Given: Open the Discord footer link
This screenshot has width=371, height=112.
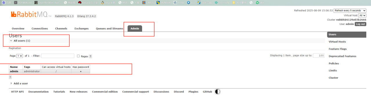Looking at the screenshot, I should [x=179, y=92].
